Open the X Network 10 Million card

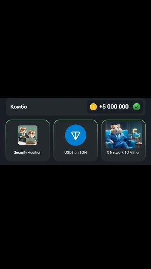(124, 140)
